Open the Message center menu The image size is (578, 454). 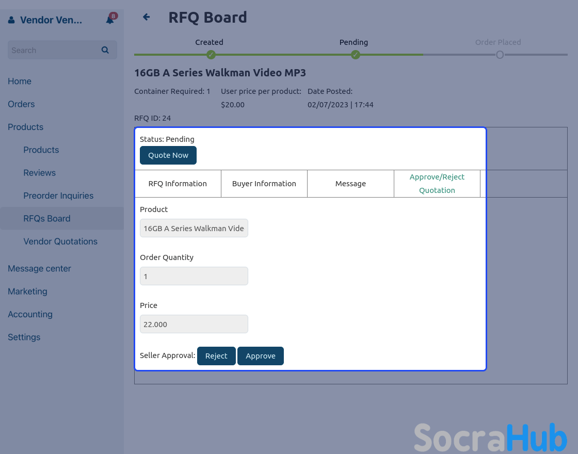pos(39,268)
